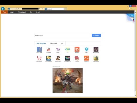137x103 pixels.
Task: Click the YAC corner peel banner
Action: click(131, 17)
